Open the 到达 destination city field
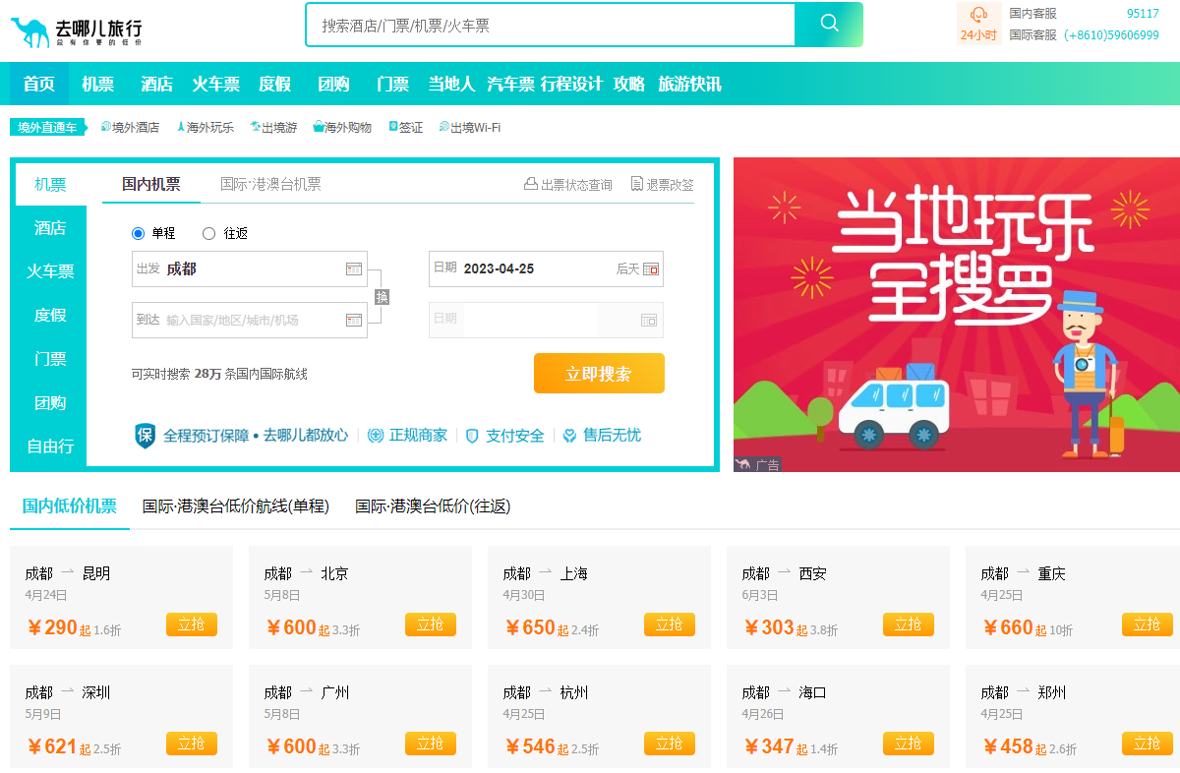The width and height of the screenshot is (1180, 773). pyautogui.click(x=251, y=320)
